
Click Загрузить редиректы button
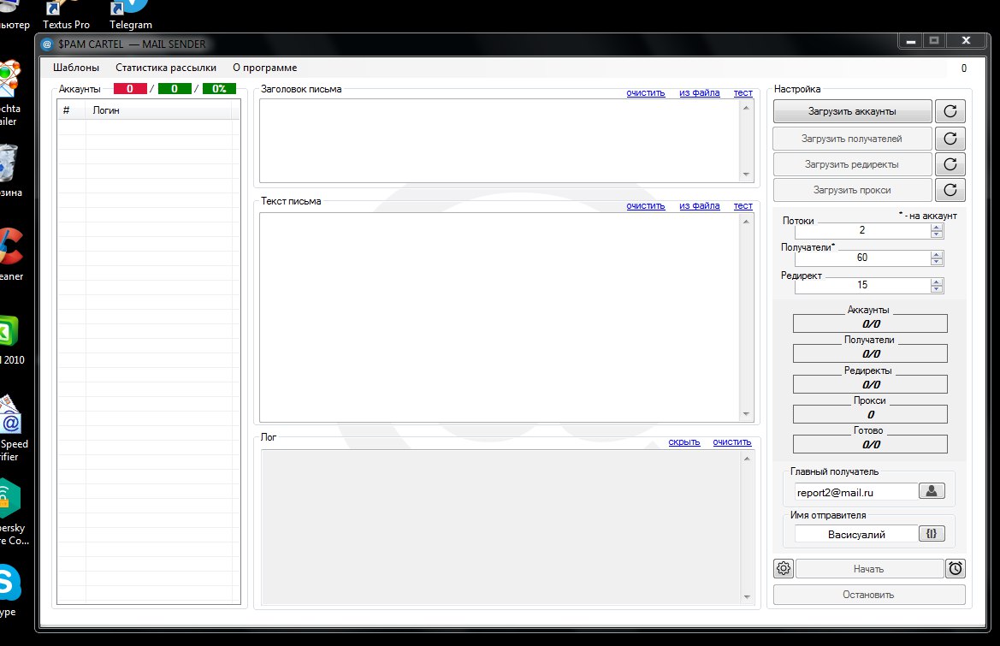852,164
